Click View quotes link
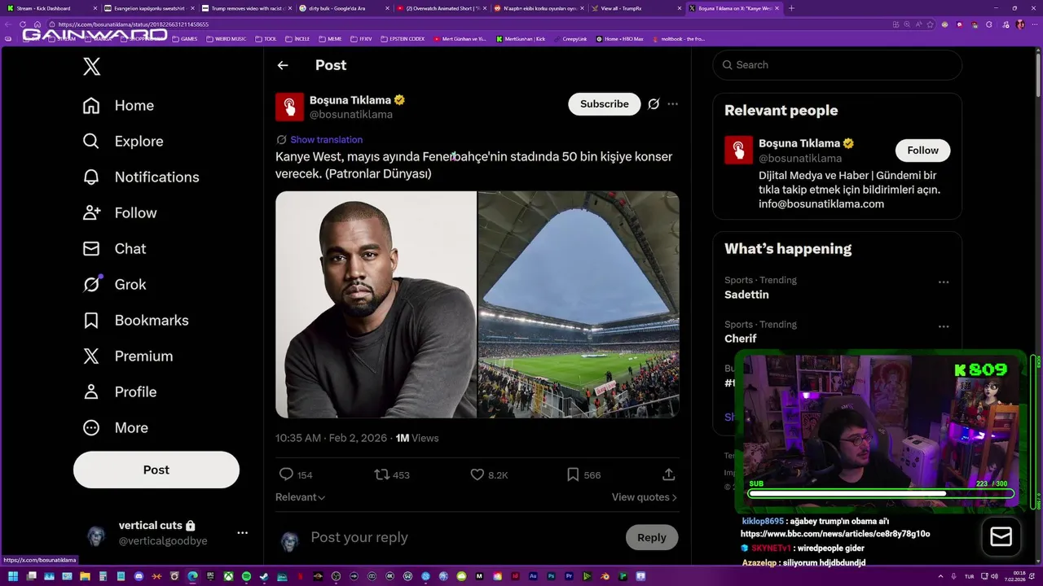Image resolution: width=1043 pixels, height=586 pixels. point(645,497)
